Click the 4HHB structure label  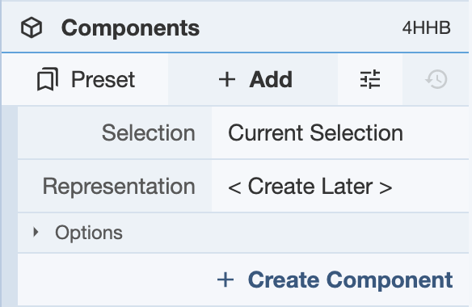coord(426,28)
